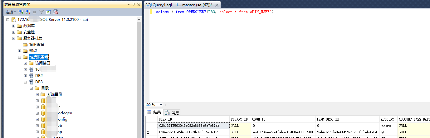Expand the 安全性 folder
The width and height of the screenshot is (430, 138).
point(13,32)
